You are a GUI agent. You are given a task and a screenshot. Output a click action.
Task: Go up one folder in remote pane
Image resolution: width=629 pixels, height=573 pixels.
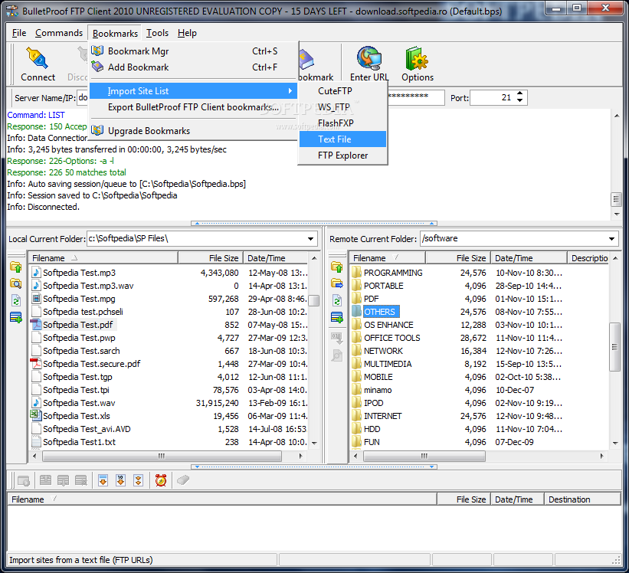pyautogui.click(x=336, y=267)
